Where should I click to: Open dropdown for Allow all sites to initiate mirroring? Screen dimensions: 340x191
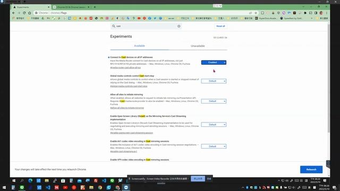pyautogui.click(x=214, y=101)
